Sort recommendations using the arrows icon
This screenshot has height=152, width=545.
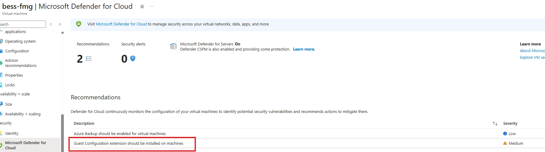tap(495, 124)
